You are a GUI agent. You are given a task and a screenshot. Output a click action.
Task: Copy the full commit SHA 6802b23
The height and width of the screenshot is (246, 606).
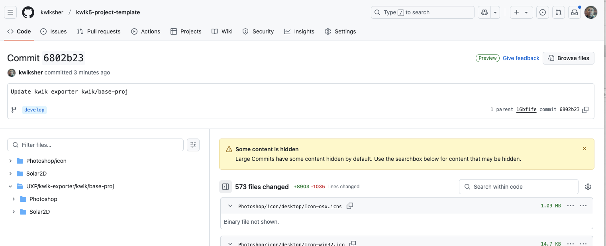[x=585, y=110]
